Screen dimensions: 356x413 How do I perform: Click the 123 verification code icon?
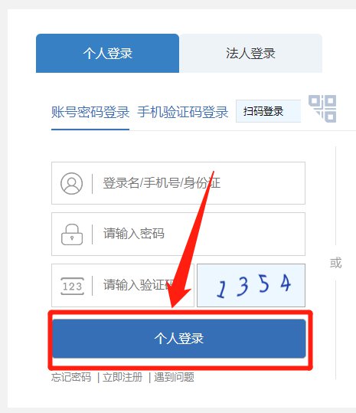73,286
